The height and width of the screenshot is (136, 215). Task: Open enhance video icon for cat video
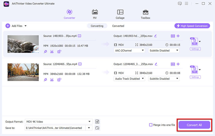click(x=59, y=52)
